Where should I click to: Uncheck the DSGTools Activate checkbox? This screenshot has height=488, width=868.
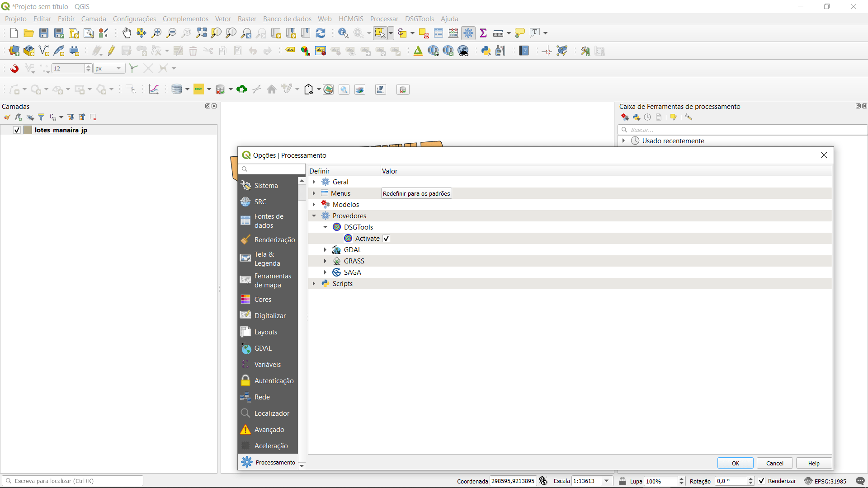[x=386, y=239]
